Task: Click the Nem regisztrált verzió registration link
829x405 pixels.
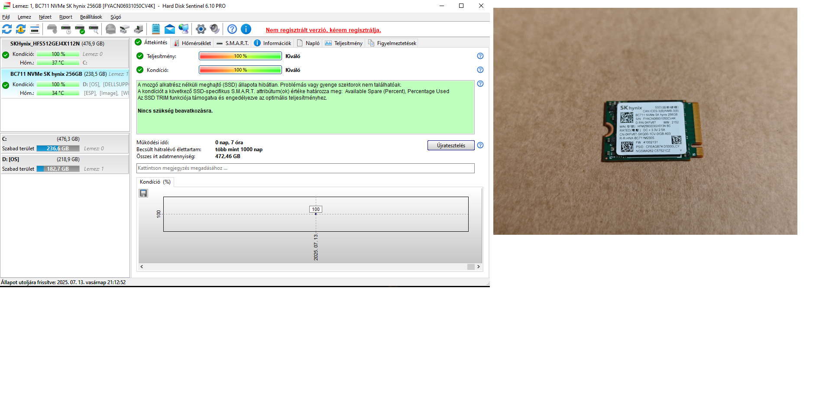Action: (324, 30)
